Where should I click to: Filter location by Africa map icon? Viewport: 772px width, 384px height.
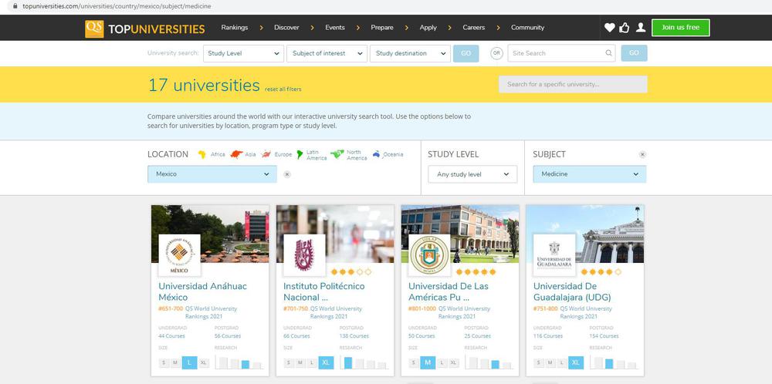pos(201,154)
